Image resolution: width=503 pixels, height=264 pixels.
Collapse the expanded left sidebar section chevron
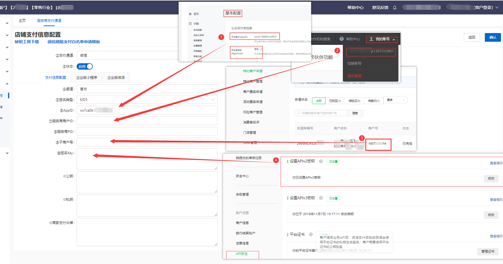(7, 84)
